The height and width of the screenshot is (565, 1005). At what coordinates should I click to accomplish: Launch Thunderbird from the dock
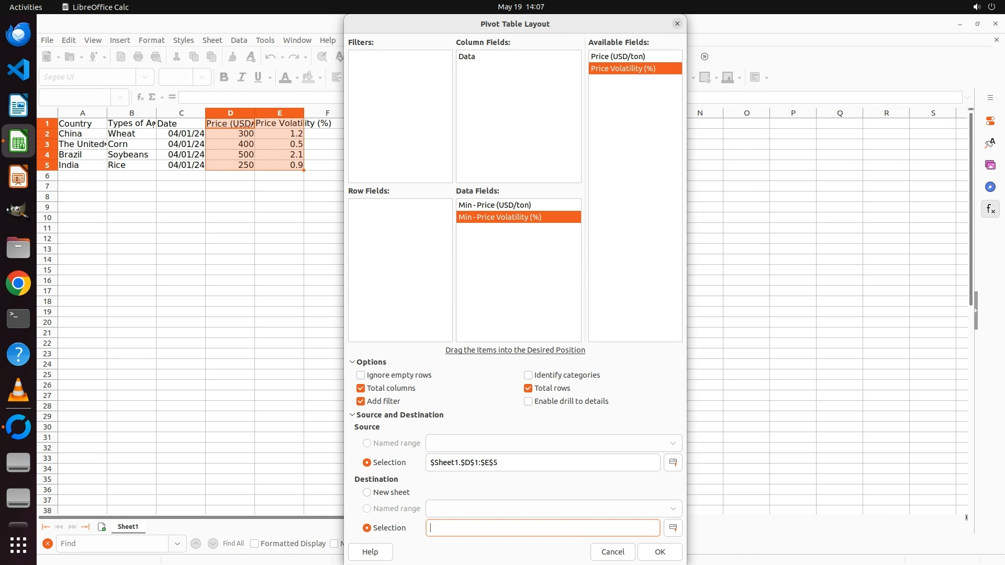tap(18, 35)
